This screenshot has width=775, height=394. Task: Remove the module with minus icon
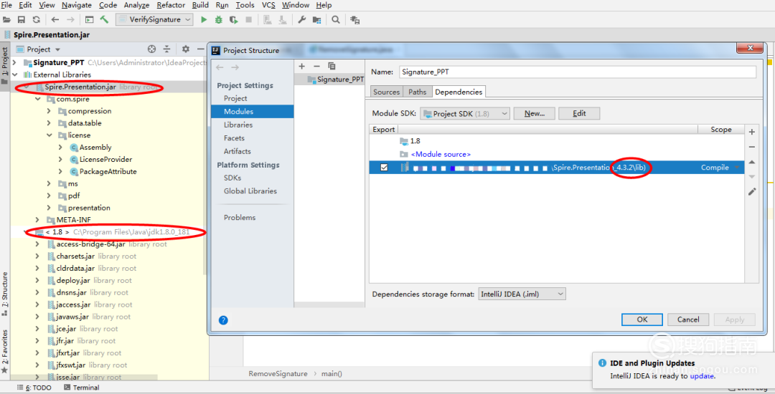click(317, 66)
